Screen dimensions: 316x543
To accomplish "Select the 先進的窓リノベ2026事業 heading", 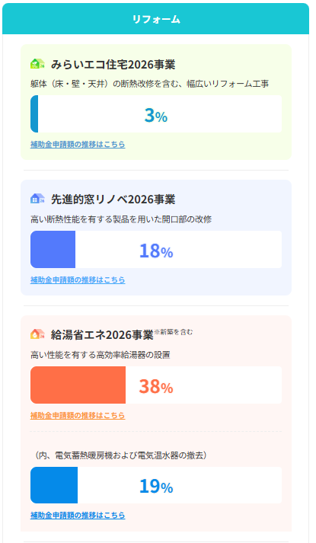I will click(113, 200).
